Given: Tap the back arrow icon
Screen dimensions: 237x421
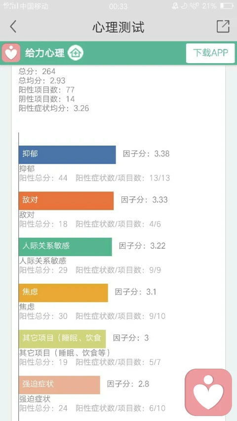Looking at the screenshot, I should pyautogui.click(x=13, y=27).
